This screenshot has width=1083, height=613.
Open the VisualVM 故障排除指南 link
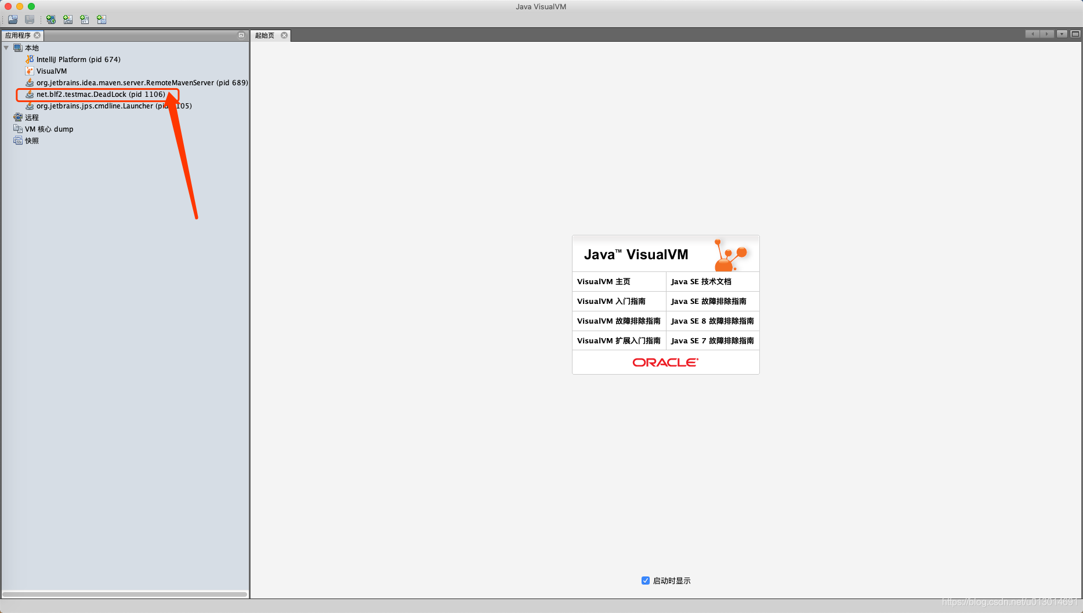[619, 321]
